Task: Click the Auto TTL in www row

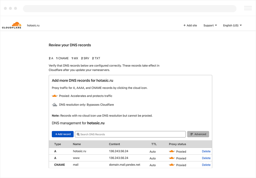Action: point(153,158)
